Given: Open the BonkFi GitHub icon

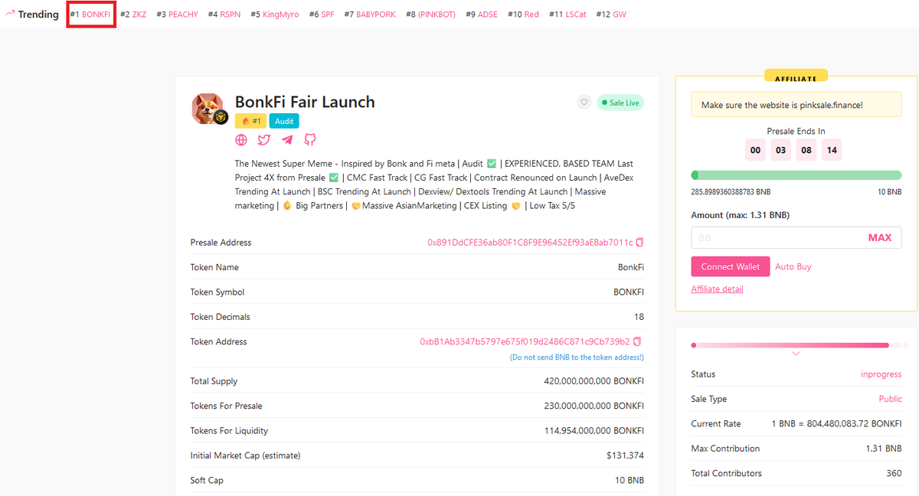Looking at the screenshot, I should tap(310, 140).
